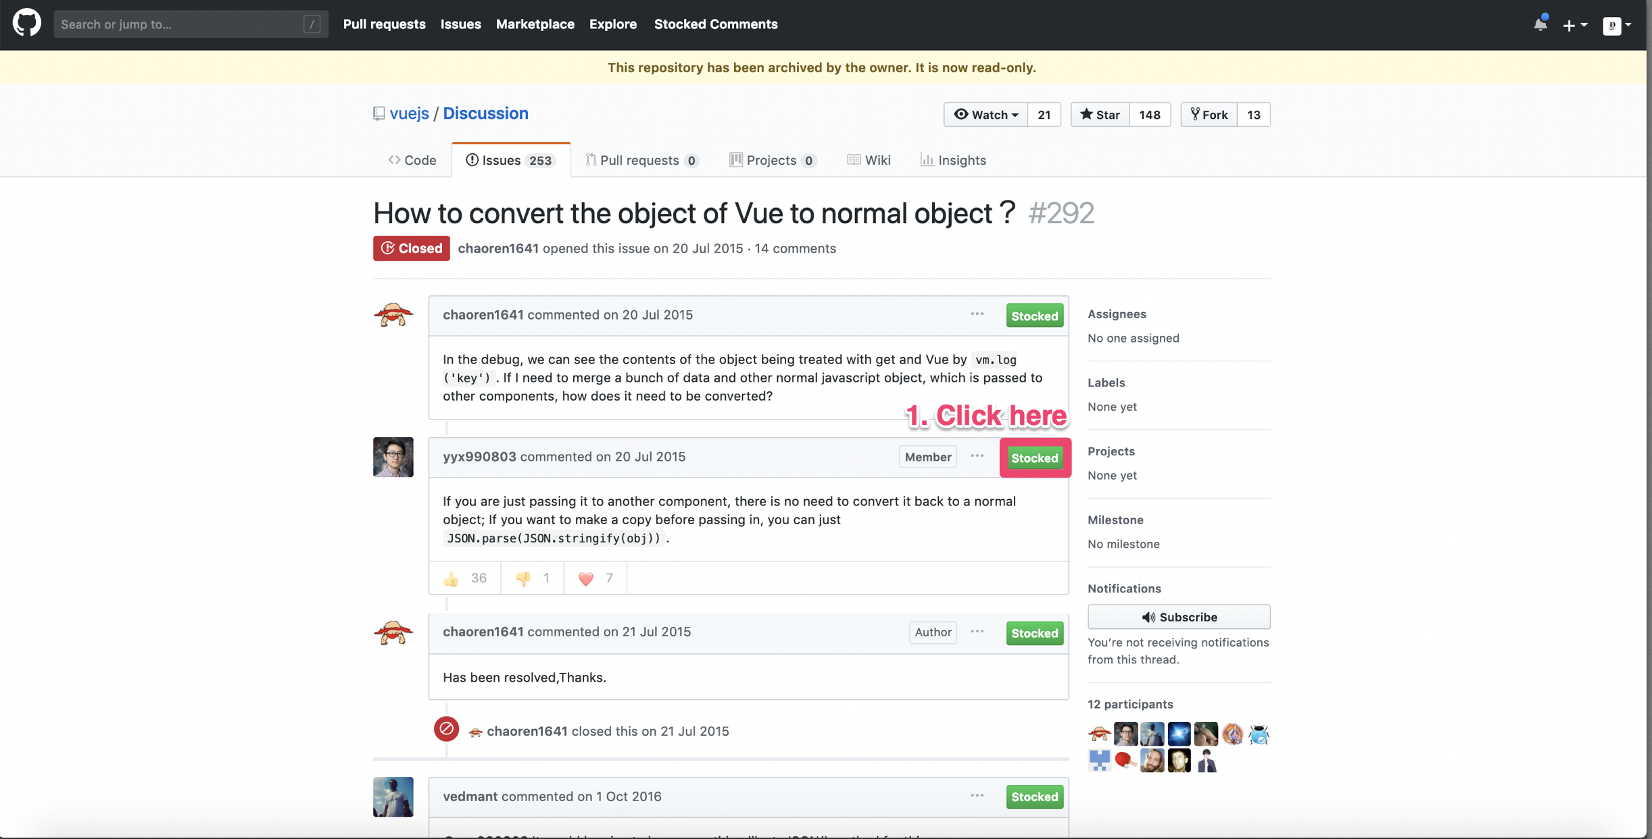Star the vuejs Discussion repository

[x=1100, y=115]
